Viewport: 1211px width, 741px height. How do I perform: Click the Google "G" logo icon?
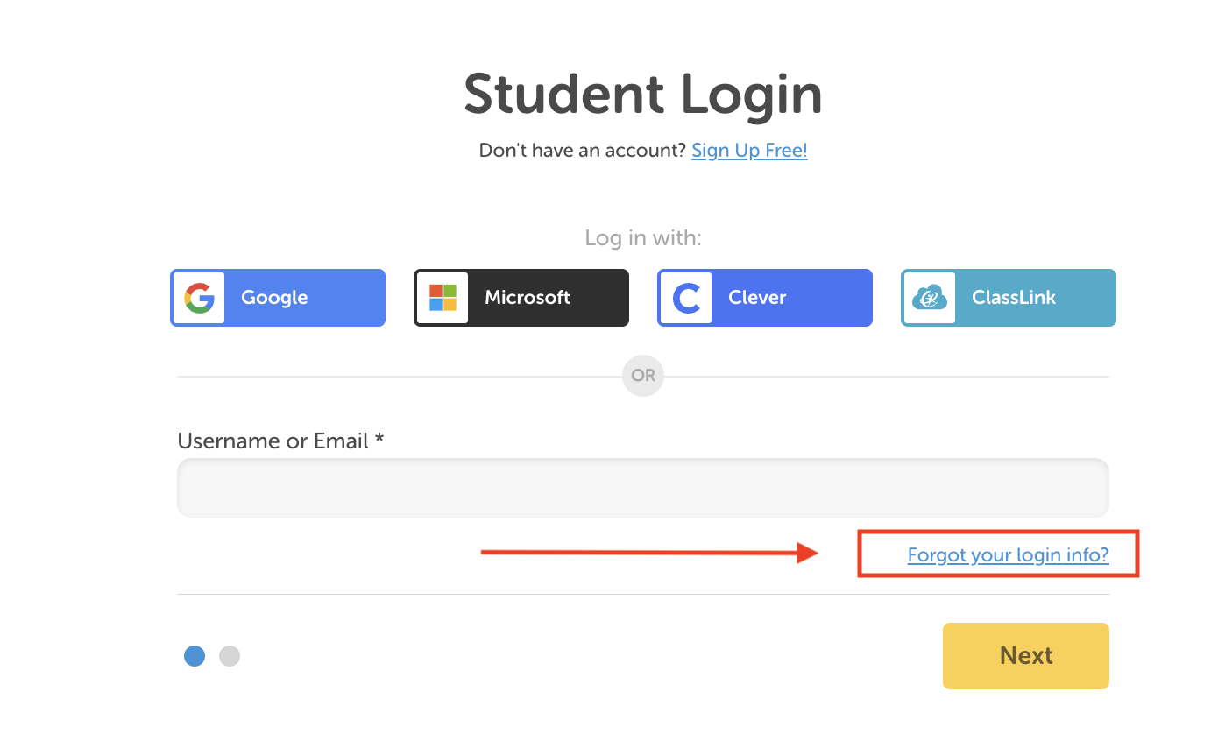point(199,298)
